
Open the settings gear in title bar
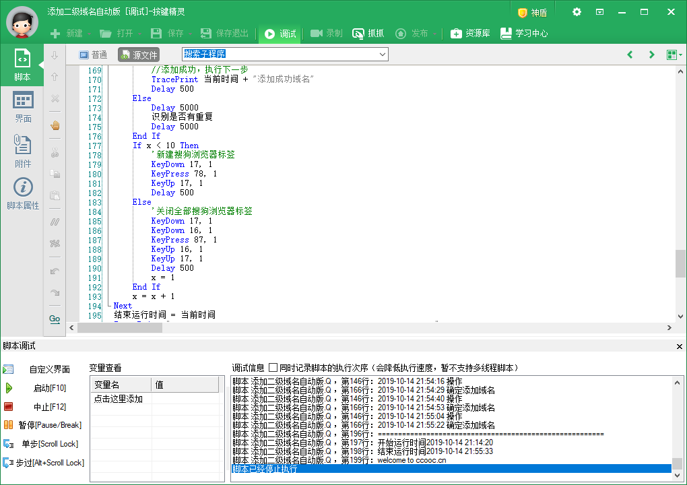tap(577, 12)
